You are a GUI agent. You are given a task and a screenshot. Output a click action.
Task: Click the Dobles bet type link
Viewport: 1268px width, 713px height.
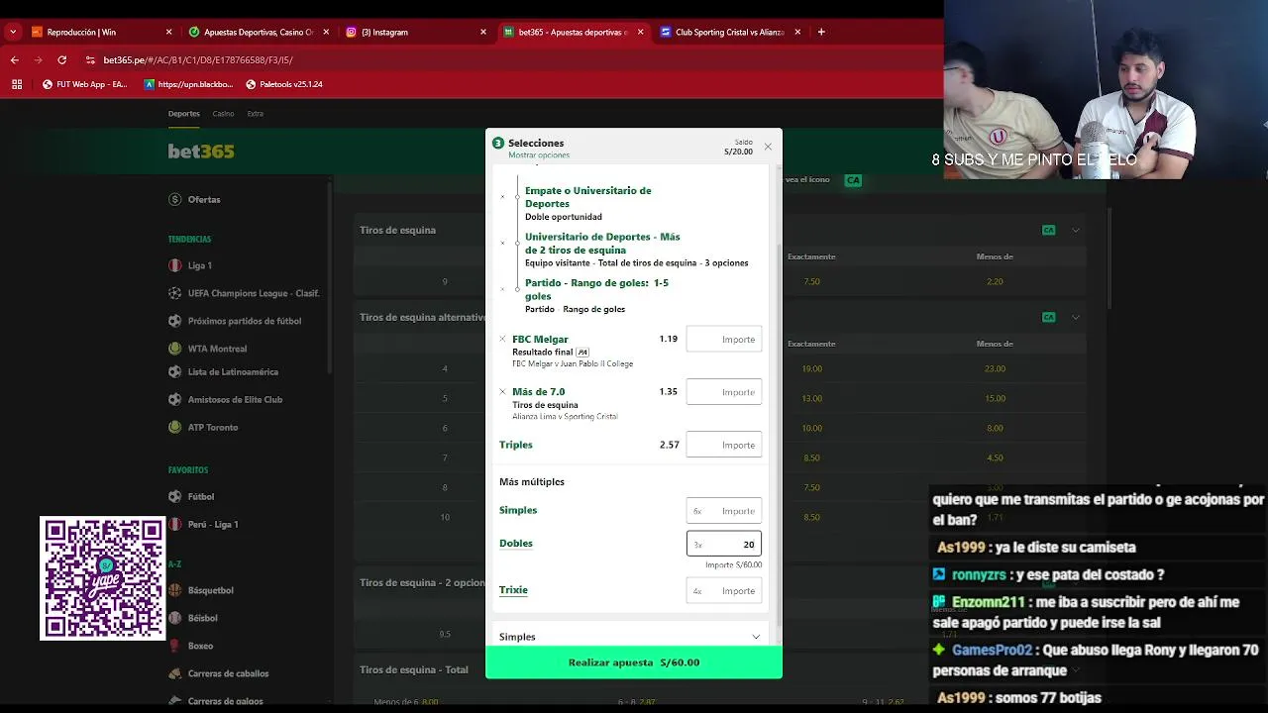pos(516,543)
